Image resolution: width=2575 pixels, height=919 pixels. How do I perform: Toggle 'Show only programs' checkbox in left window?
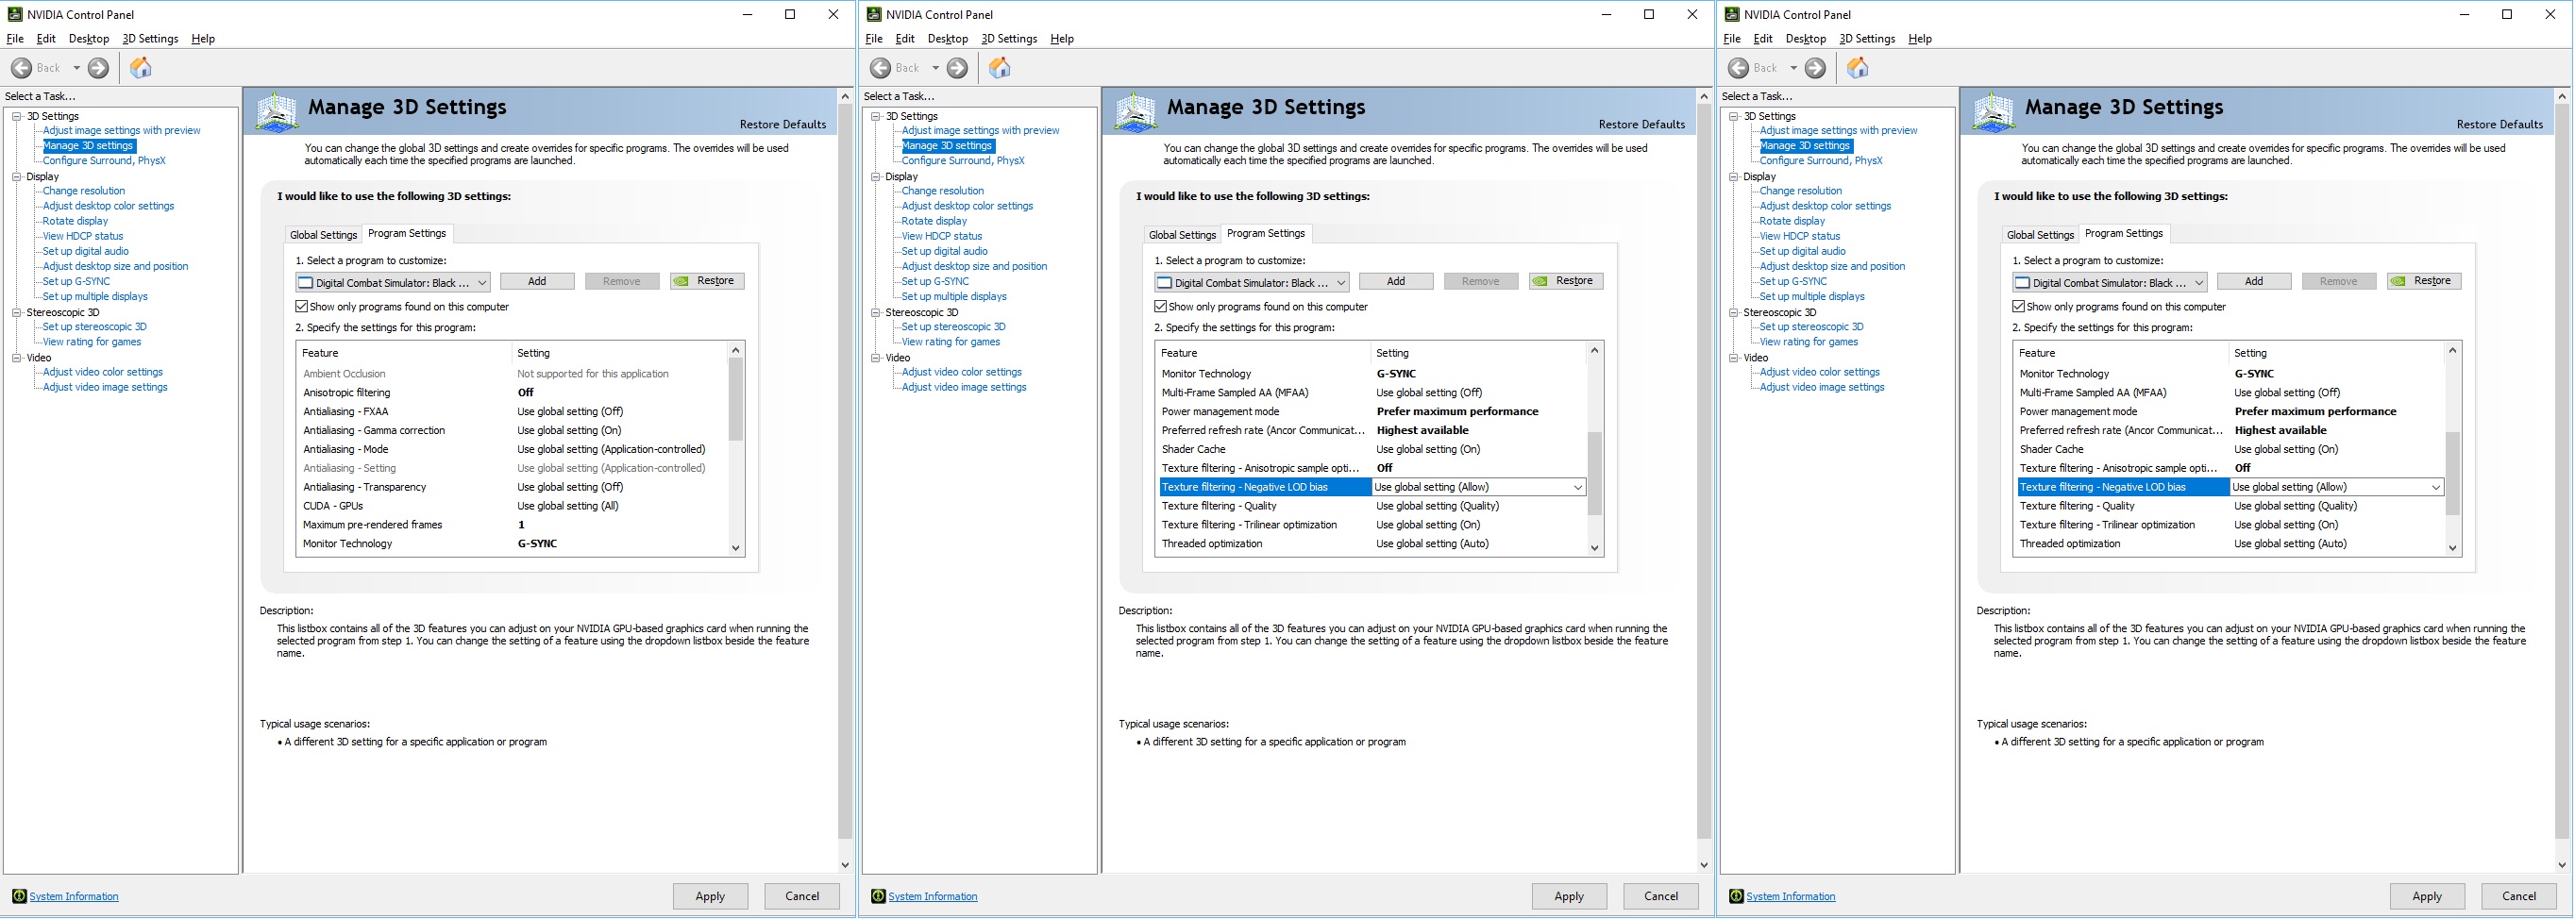point(302,307)
